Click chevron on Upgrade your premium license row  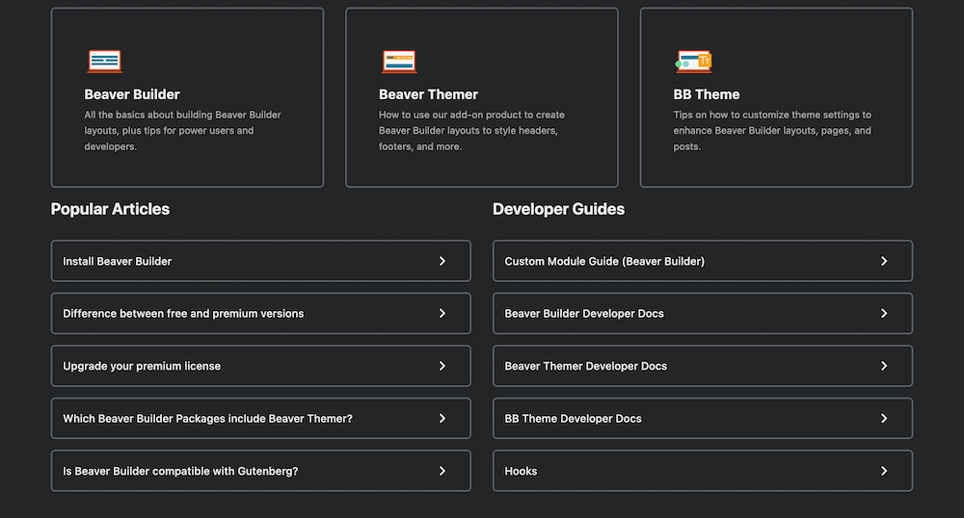[x=442, y=366]
